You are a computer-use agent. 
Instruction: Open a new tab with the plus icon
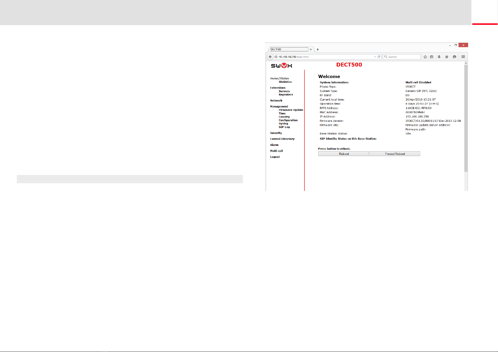[318, 49]
